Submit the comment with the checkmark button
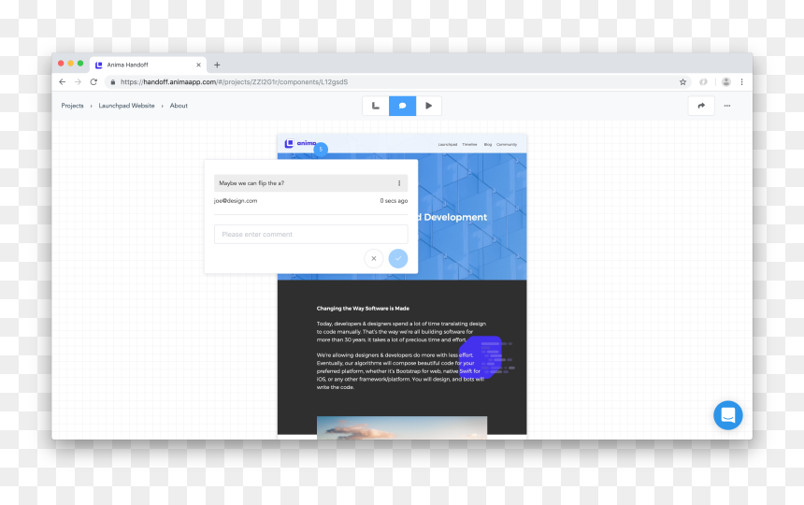The width and height of the screenshot is (804, 505). [398, 258]
